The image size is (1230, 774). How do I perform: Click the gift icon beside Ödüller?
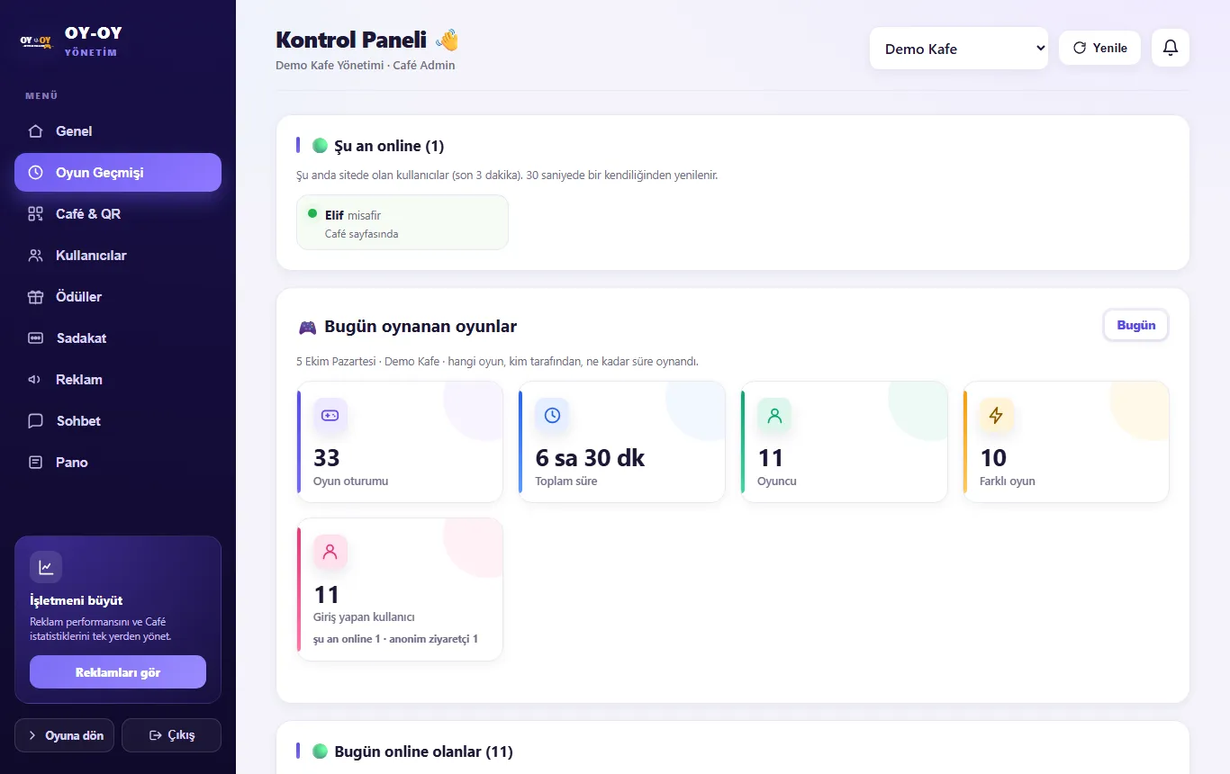(35, 297)
